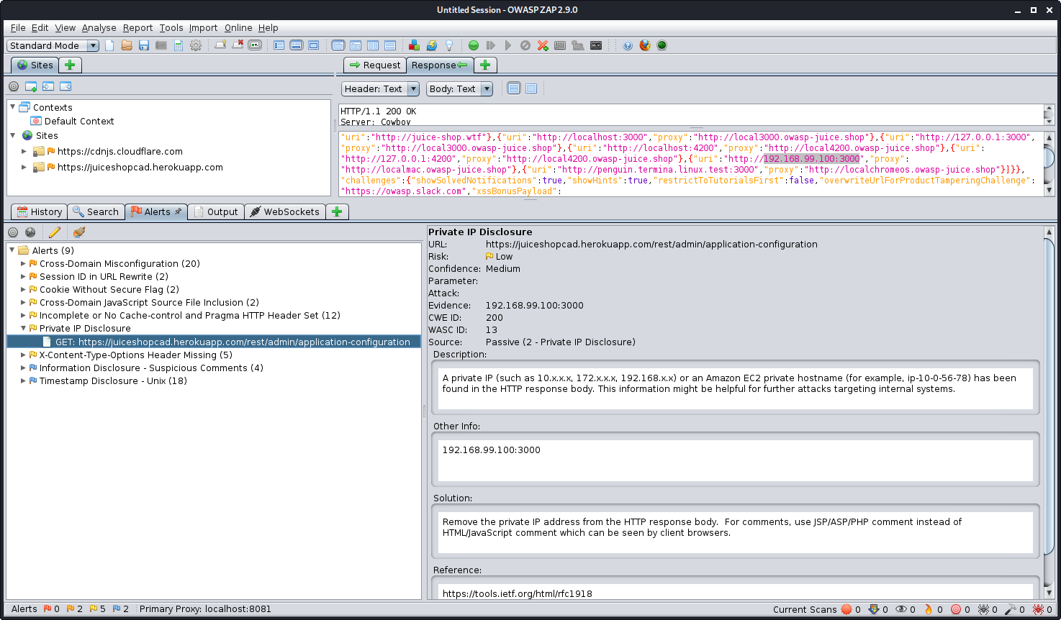Click the save session floppy disk icon
The height and width of the screenshot is (620, 1061).
(144, 45)
